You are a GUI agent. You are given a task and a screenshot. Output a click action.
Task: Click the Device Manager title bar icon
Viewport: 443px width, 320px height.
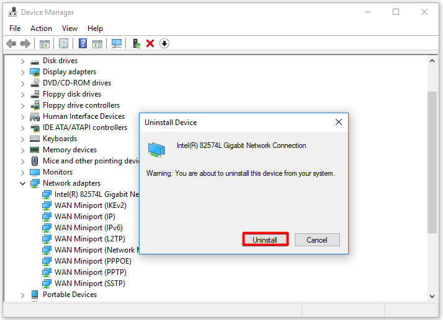(x=12, y=12)
